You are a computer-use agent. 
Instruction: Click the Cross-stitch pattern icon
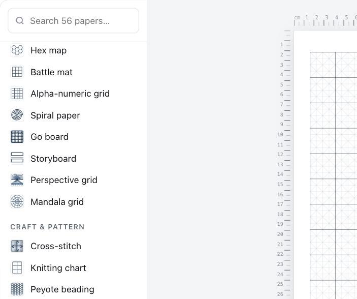[17, 246]
